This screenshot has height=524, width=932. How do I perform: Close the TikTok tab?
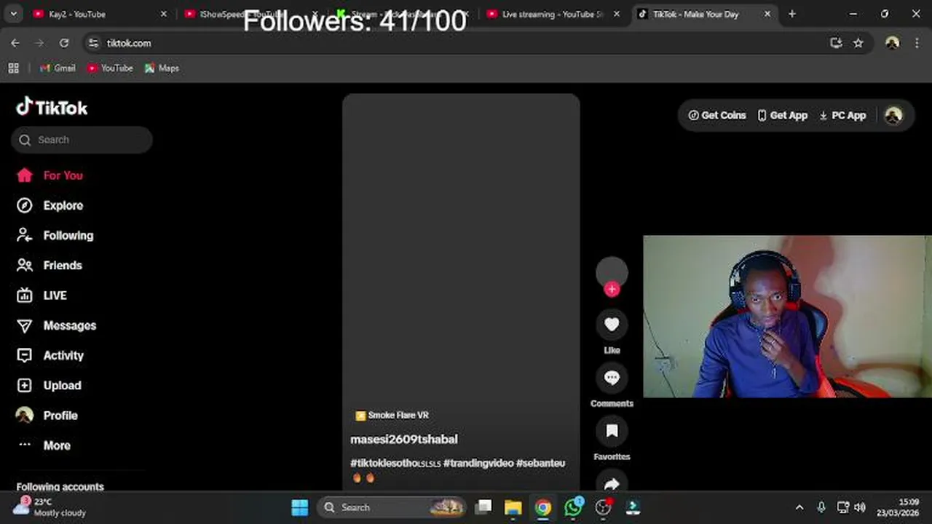[x=767, y=14]
